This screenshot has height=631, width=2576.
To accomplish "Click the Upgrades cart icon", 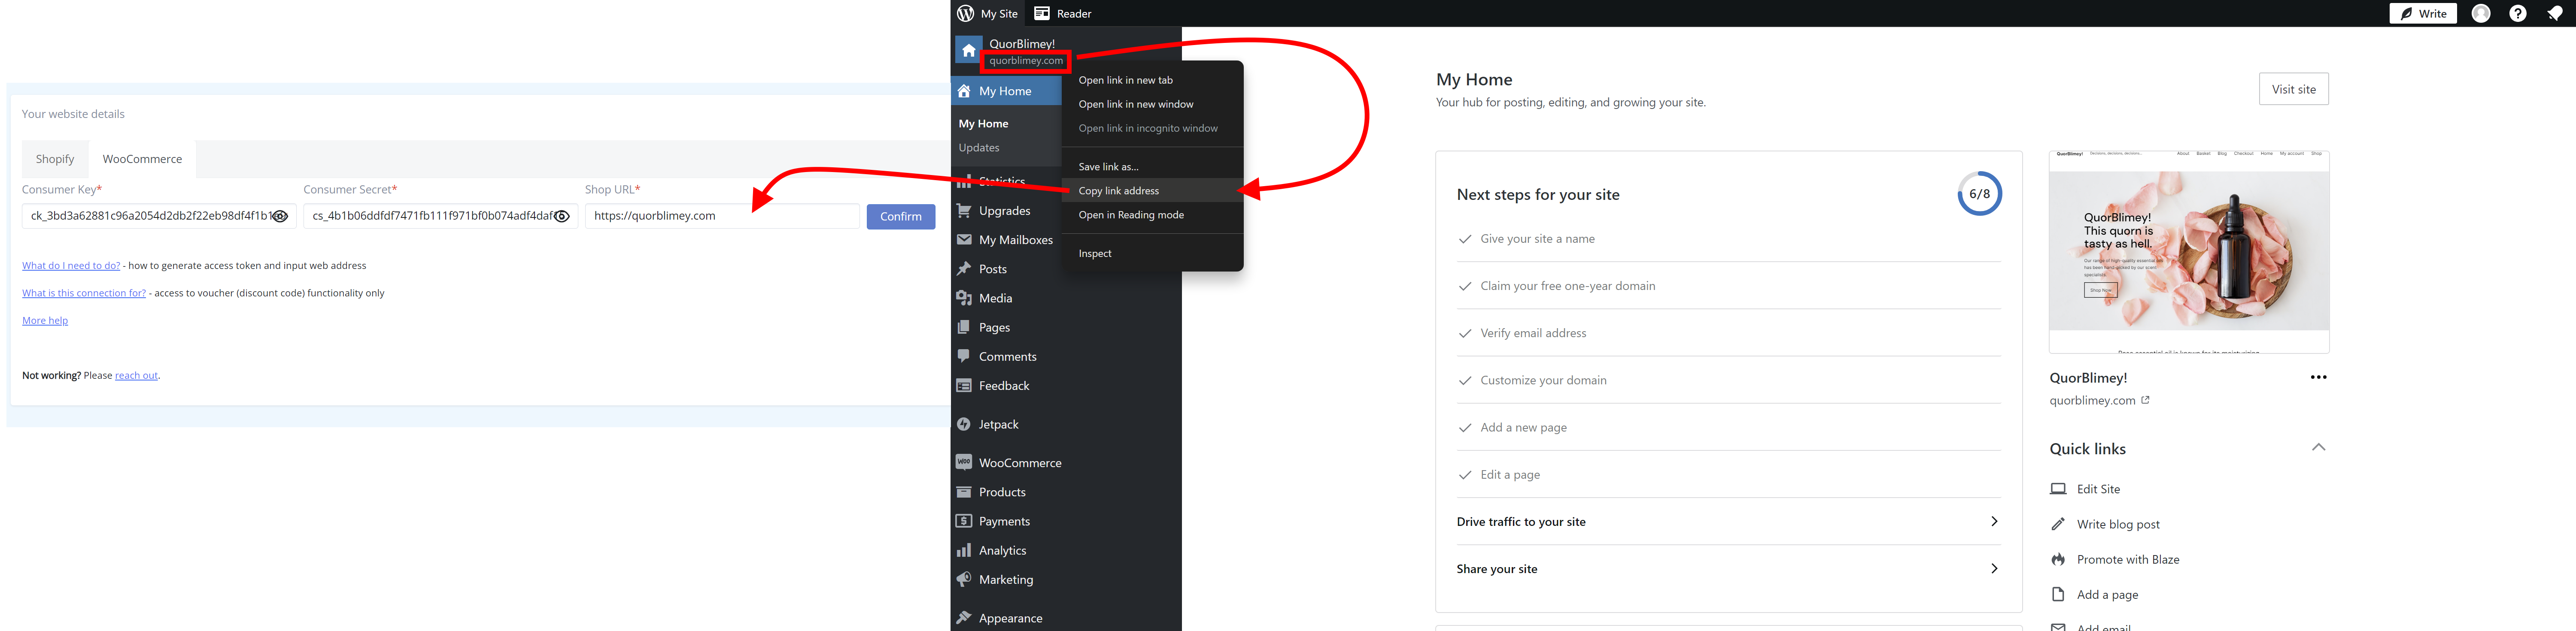I will click(964, 211).
